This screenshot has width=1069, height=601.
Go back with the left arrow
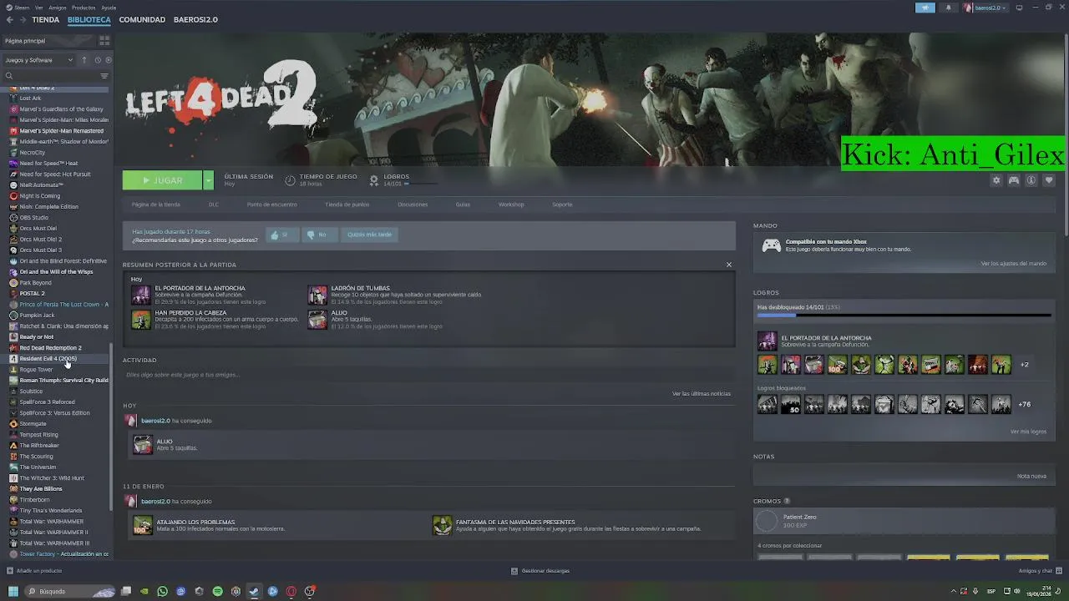(10, 19)
